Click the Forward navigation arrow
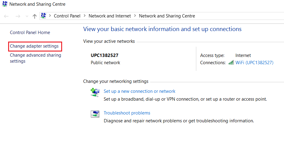This screenshot has width=284, height=141. click(x=18, y=16)
